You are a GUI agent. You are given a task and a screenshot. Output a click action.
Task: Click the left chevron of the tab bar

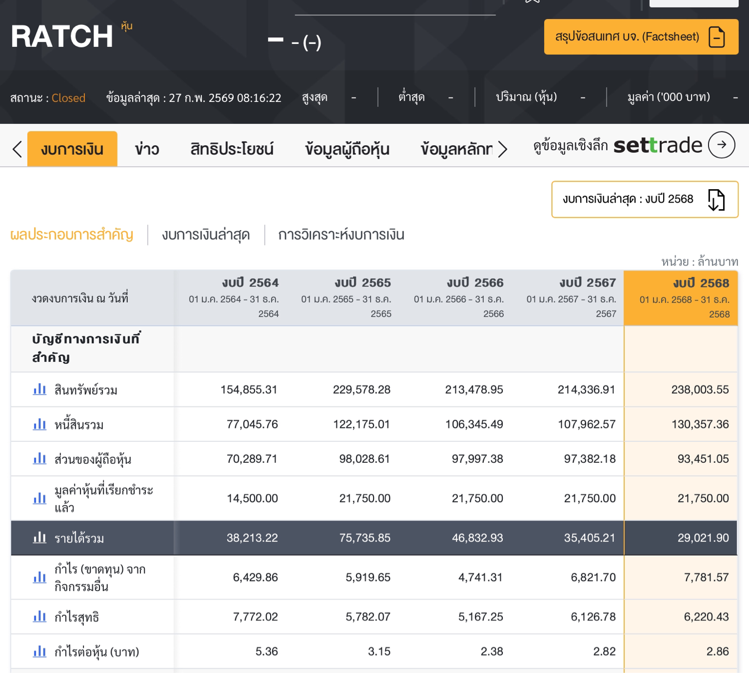click(17, 149)
